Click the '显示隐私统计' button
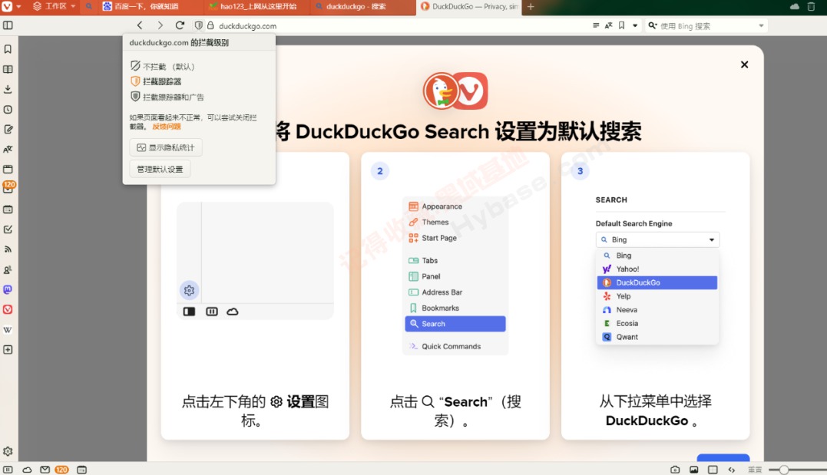827x475 pixels. click(166, 147)
